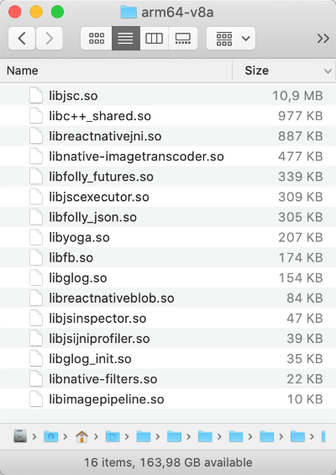Select the libnative-imagetranscoder.so row
Image resolution: width=336 pixels, height=475 pixels.
[168, 156]
